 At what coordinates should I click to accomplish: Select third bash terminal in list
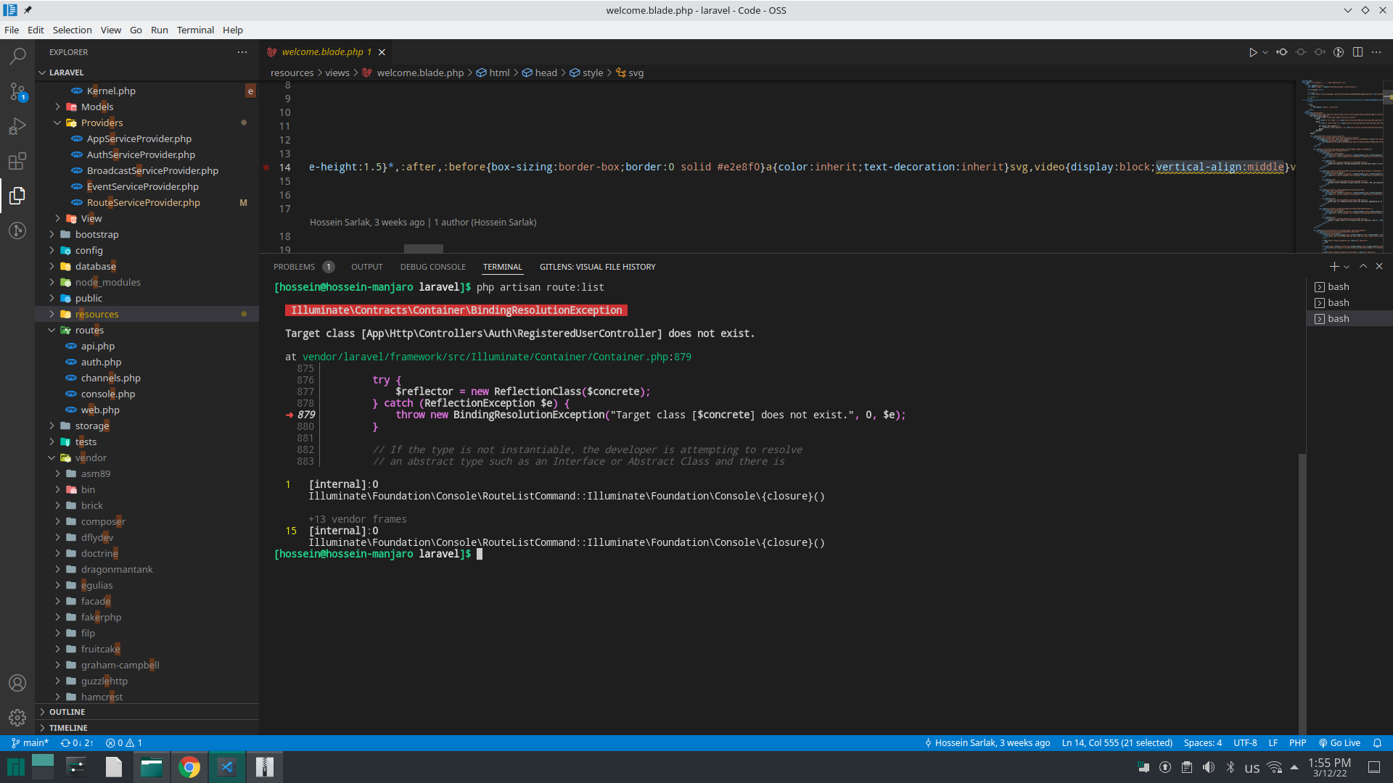[x=1348, y=318]
